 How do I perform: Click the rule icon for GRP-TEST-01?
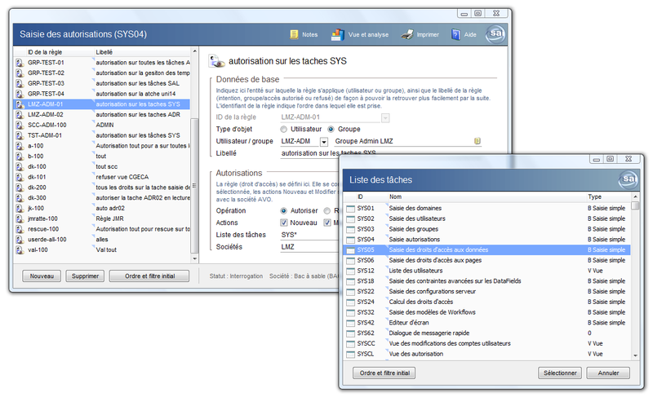point(19,62)
